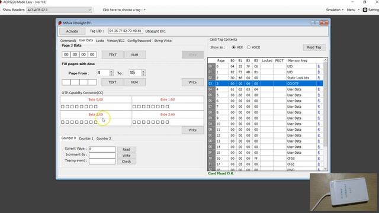The width and height of the screenshot is (379, 213).
Task: Click the B link in page 0 row
Action: pyautogui.click(x=319, y=66)
